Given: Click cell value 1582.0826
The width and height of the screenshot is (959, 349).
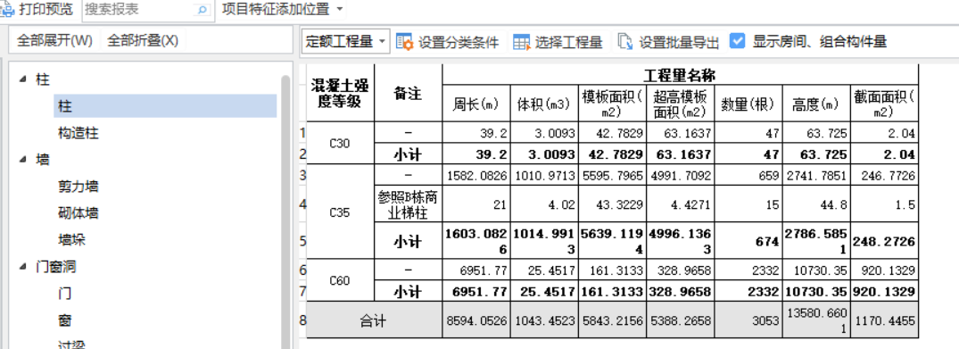Looking at the screenshot, I should 475,175.
